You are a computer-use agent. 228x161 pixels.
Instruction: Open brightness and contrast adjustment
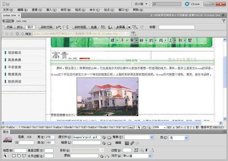coord(147,150)
